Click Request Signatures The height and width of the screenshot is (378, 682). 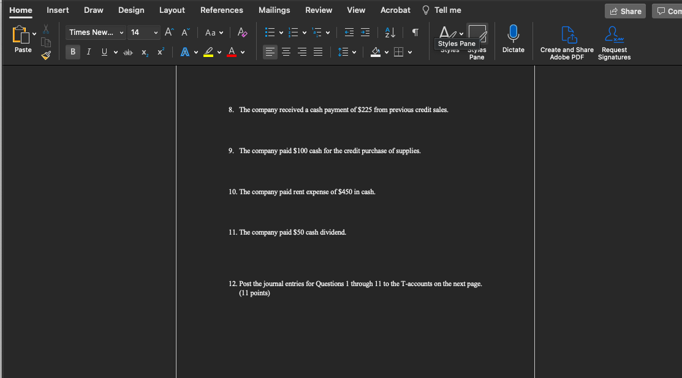pyautogui.click(x=614, y=43)
